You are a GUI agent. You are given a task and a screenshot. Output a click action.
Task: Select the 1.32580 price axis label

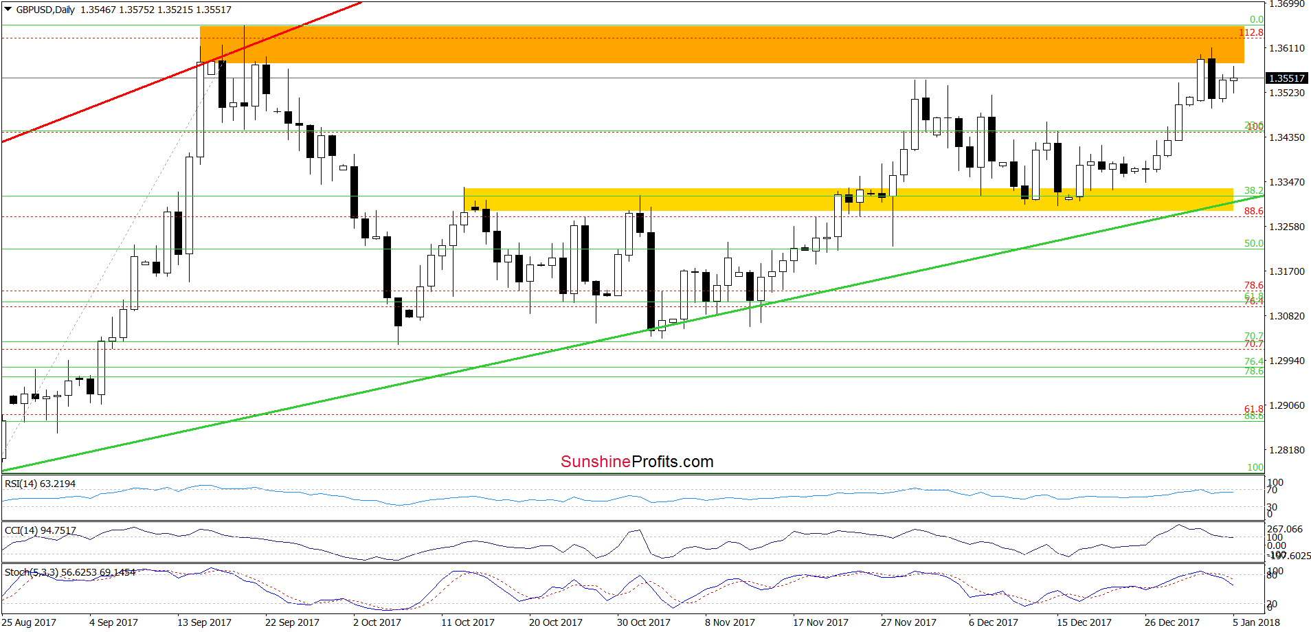1287,227
